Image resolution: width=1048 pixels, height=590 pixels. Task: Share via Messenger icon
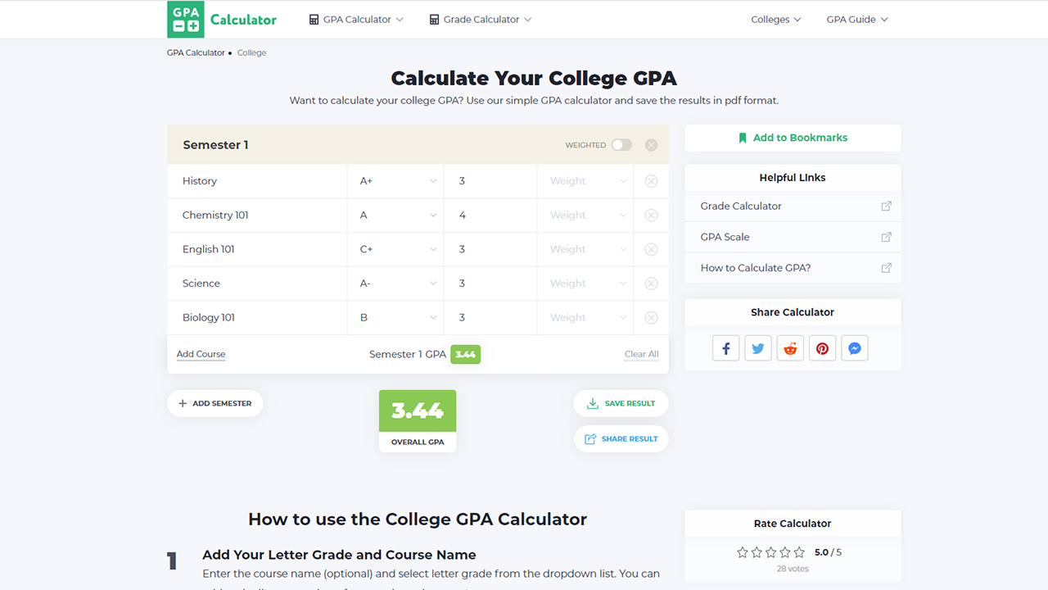click(854, 348)
